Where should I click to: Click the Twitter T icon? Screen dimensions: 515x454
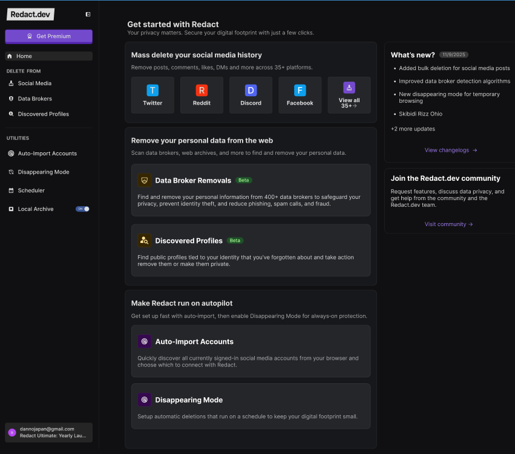(x=153, y=90)
